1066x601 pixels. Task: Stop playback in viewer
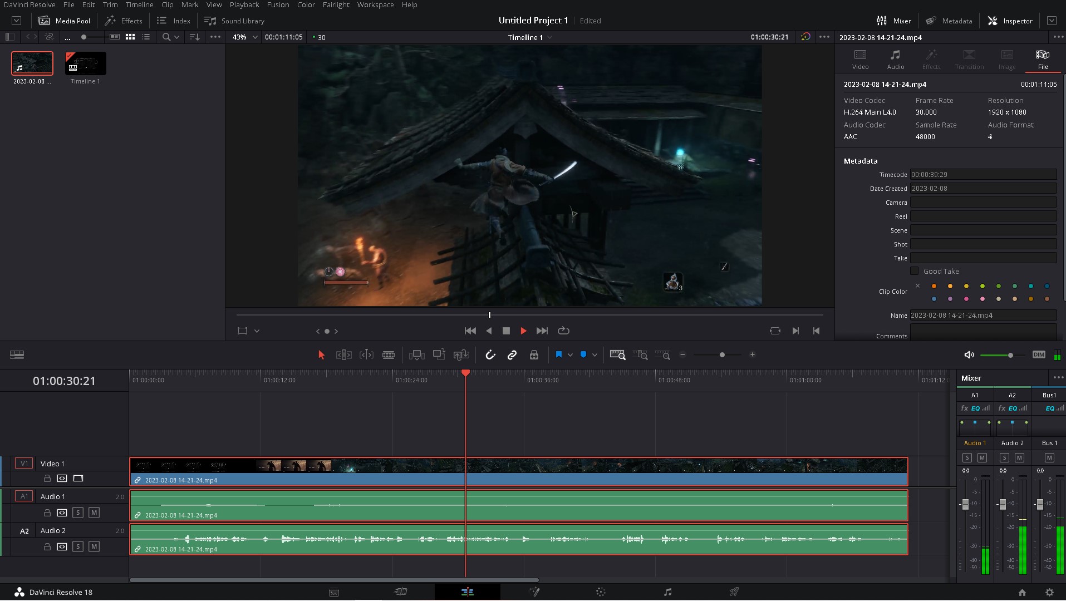(506, 331)
